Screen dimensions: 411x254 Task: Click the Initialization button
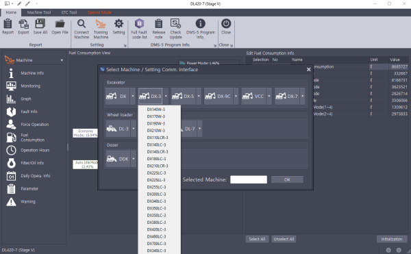tap(392, 239)
